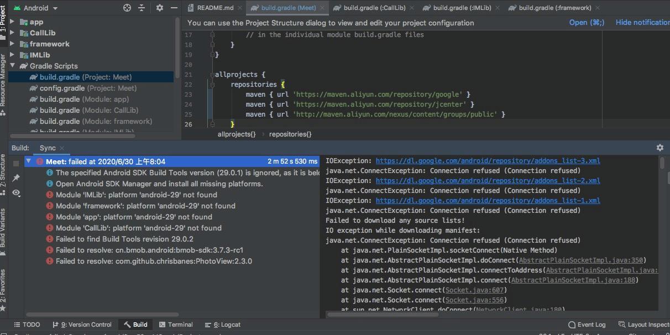
Task: Close the build.gradle (:IMLib) tab
Action: 497,8
